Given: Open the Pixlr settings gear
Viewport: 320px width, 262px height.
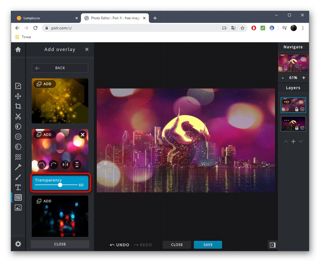Looking at the screenshot, I should [18, 244].
